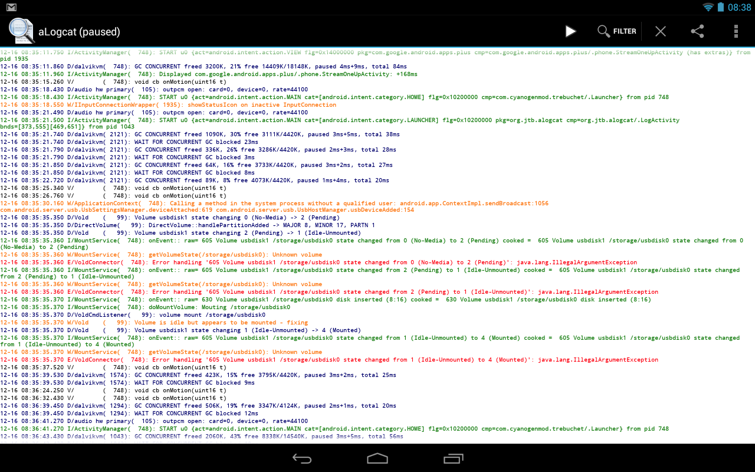
Task: Select 'GC CONCURRENT freed 336K' log line
Action: (x=198, y=150)
